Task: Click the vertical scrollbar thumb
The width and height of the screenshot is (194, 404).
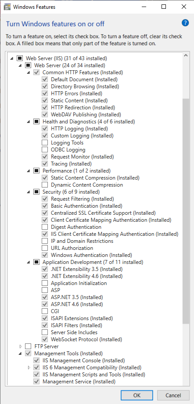Action: pyautogui.click(x=186, y=210)
